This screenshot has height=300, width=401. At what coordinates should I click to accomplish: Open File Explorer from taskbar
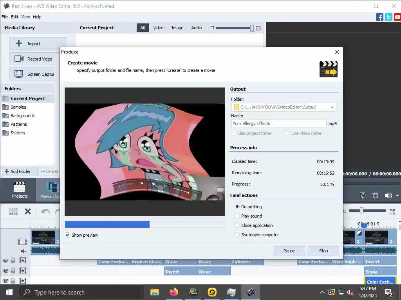[154, 292]
